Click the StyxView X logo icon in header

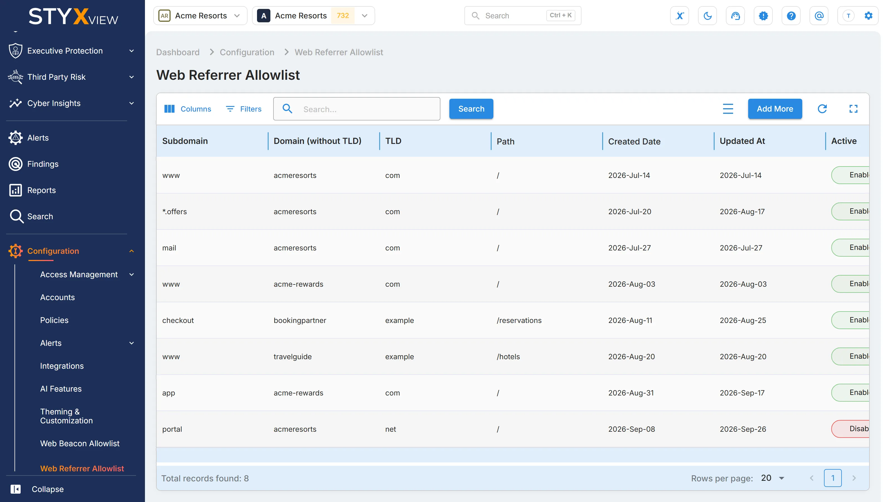click(679, 16)
